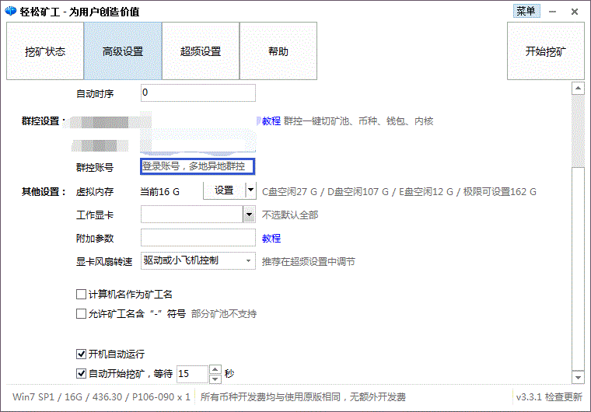Viewport: 591px width, 412px height.
Task: Focus the 群控账号 text field
Action: coord(198,166)
